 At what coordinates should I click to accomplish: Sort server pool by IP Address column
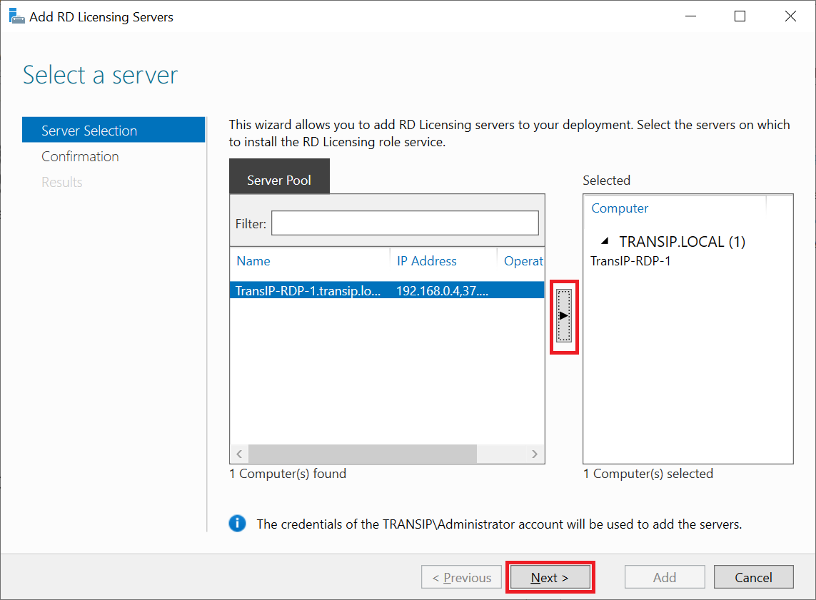427,261
